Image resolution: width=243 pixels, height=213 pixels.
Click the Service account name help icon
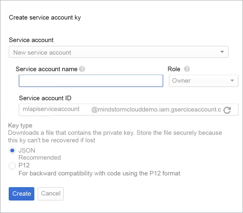coord(82,69)
